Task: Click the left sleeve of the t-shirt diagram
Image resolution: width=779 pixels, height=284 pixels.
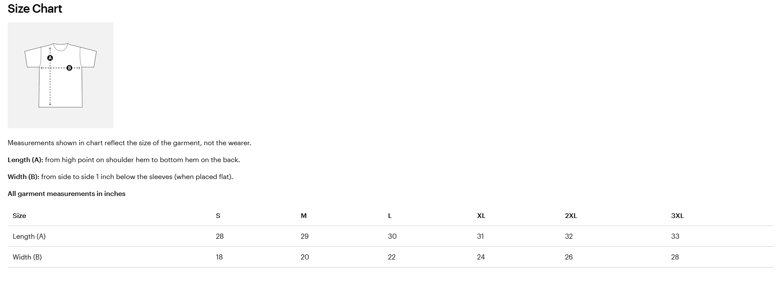Action: 32,58
